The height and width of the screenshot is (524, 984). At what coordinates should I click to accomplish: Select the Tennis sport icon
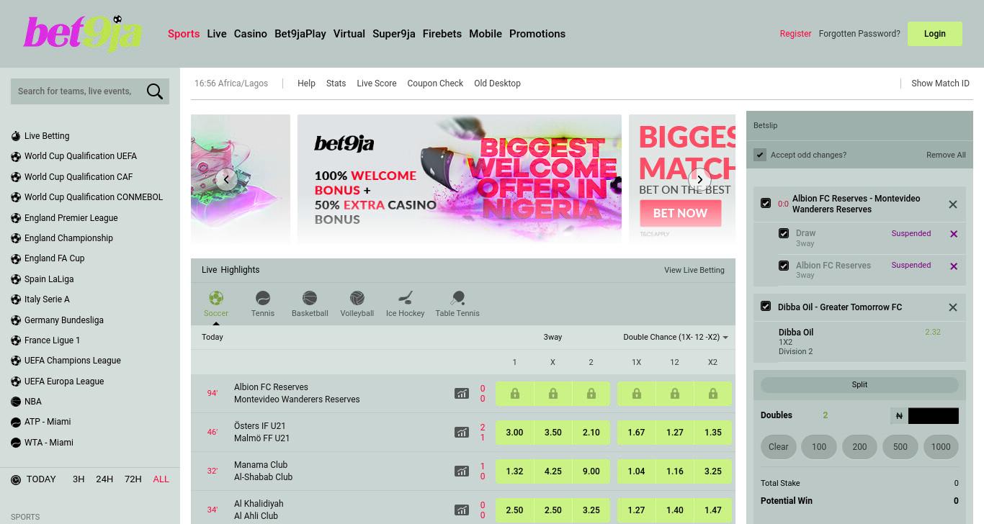263,298
